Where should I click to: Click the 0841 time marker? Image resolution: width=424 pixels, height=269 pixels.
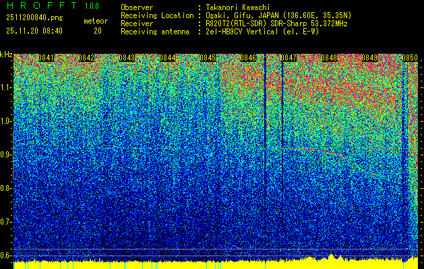coord(47,59)
